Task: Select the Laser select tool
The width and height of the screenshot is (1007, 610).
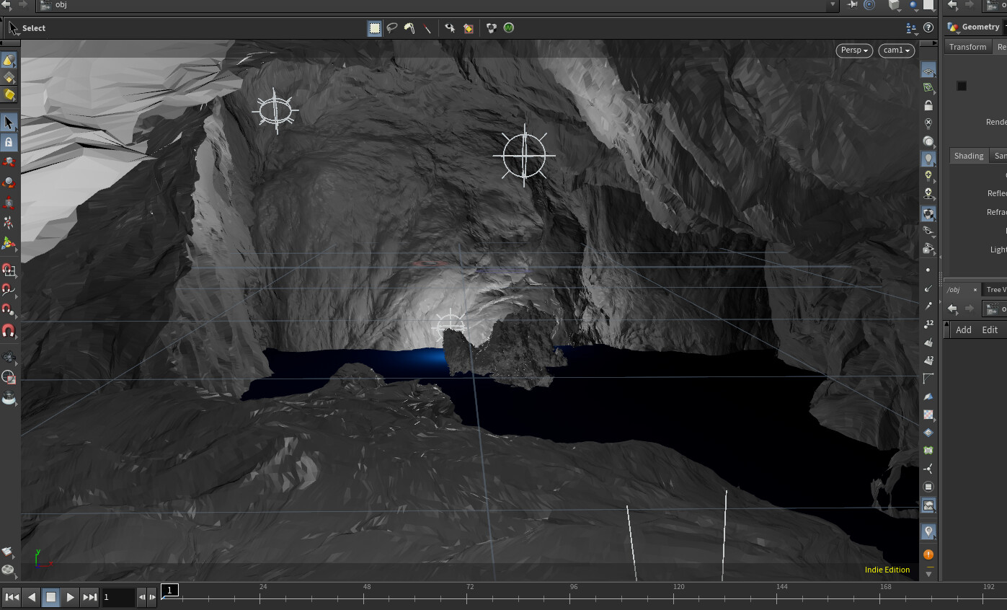Action: (x=427, y=28)
